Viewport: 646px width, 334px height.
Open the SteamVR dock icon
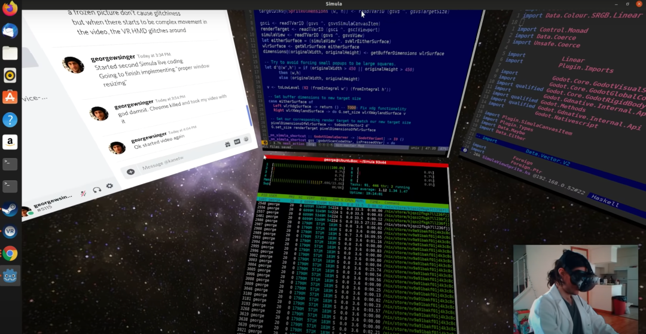[10, 231]
